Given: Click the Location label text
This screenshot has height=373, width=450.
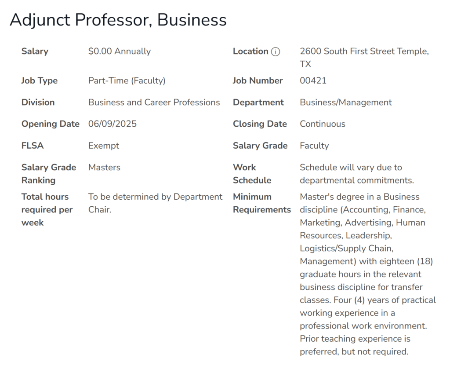Looking at the screenshot, I should (x=250, y=51).
